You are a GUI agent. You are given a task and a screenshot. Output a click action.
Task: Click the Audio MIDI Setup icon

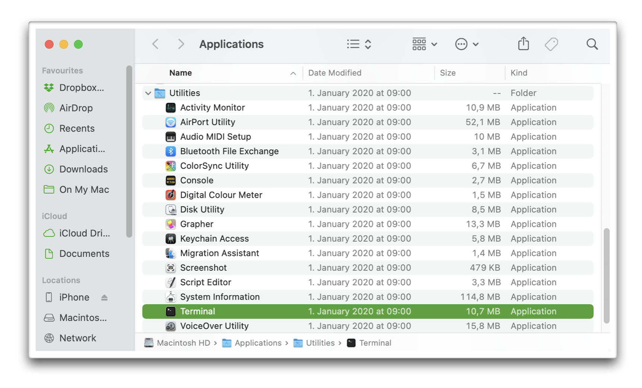tap(171, 137)
